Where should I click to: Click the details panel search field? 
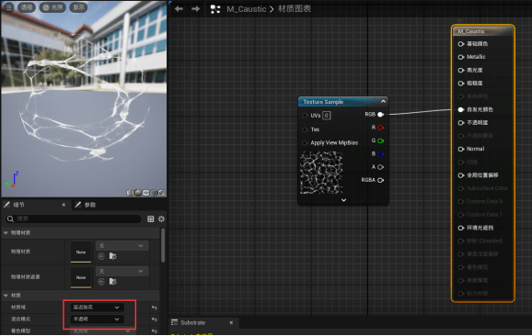(x=74, y=218)
